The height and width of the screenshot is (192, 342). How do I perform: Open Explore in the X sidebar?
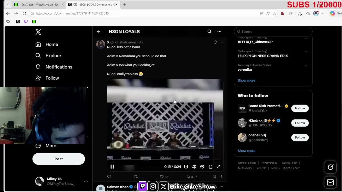48,55
